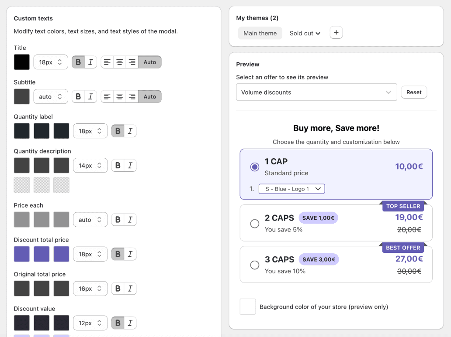Click the TOP SELLER badge
Image resolution: width=451 pixels, height=337 pixels.
pyautogui.click(x=403, y=206)
